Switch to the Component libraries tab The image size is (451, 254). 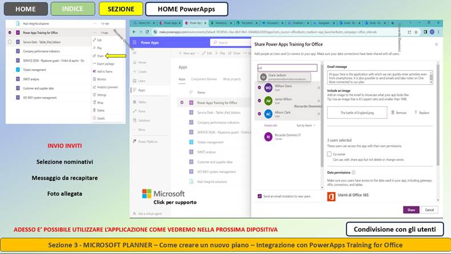(x=204, y=79)
